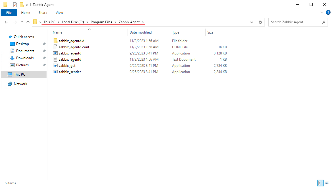Expand chevron after This PC breadcrumb
The width and height of the screenshot is (332, 187).
pos(58,22)
